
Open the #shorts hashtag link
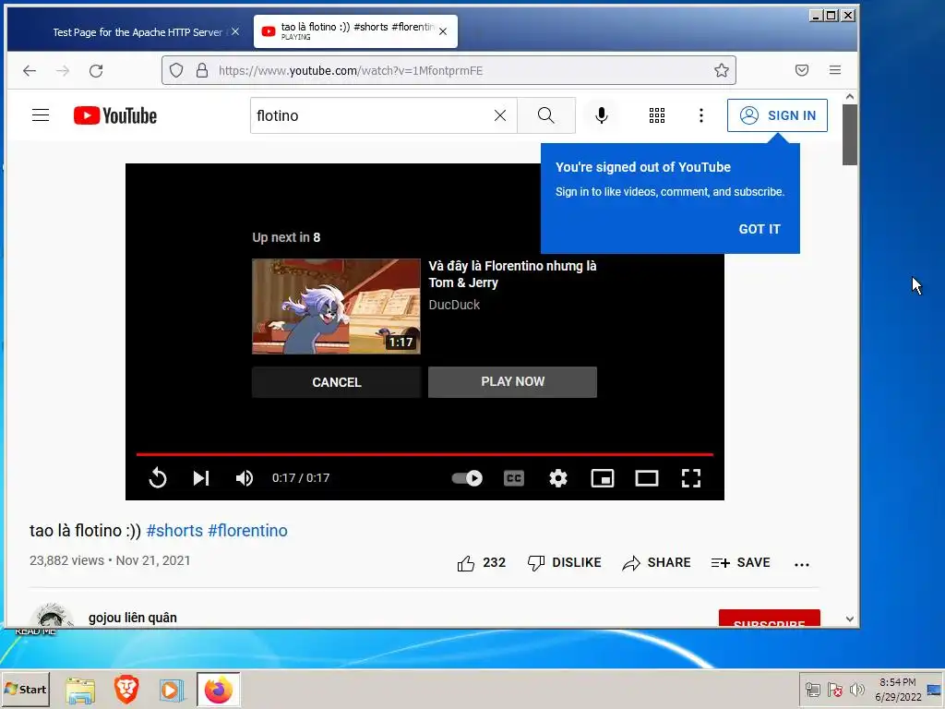[174, 531]
